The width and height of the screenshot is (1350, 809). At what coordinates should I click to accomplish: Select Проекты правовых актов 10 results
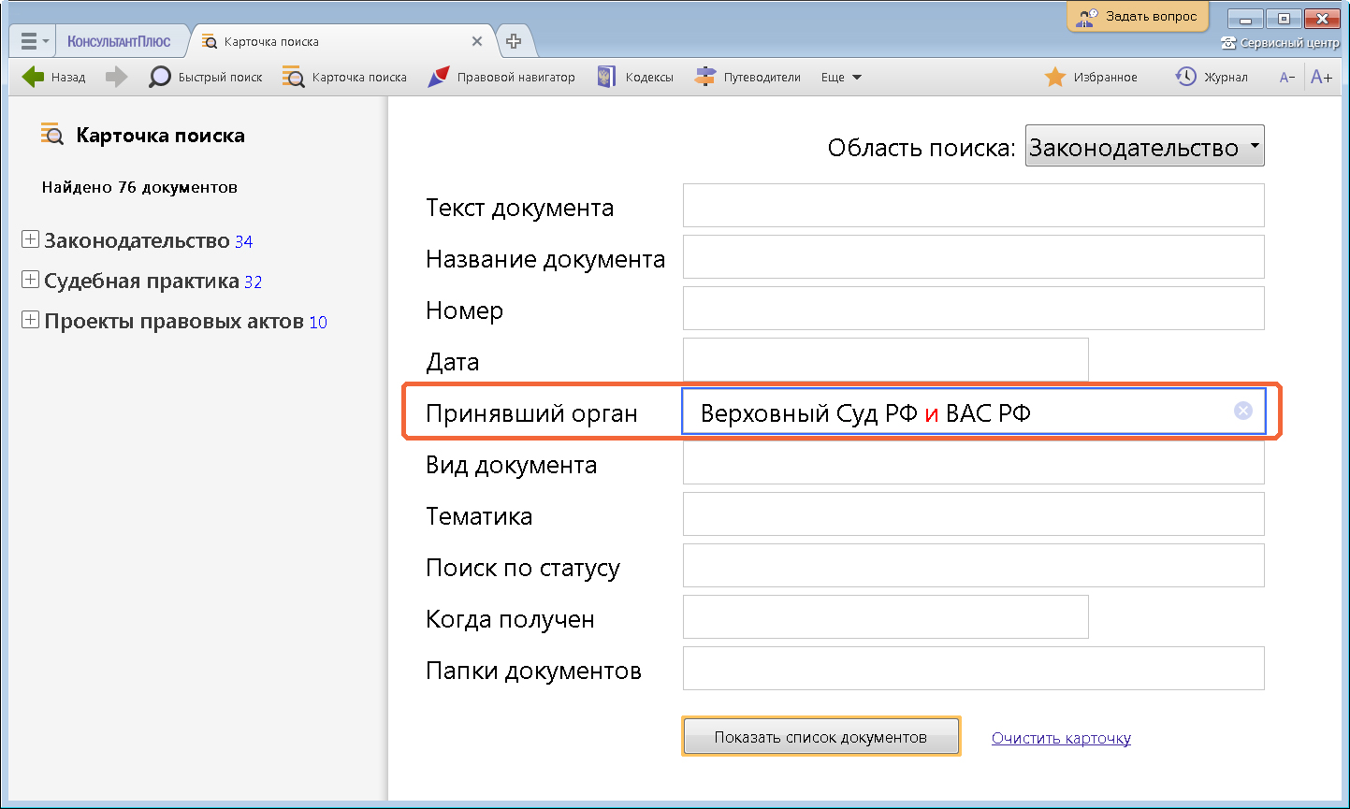click(x=185, y=322)
